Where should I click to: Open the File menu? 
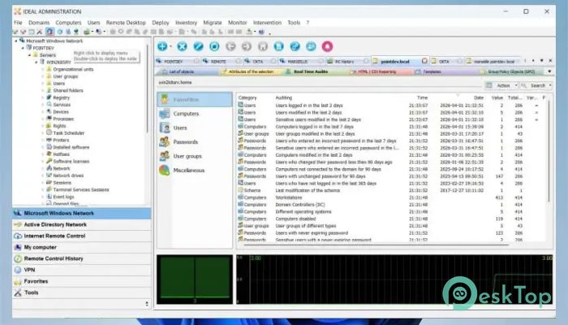(x=18, y=23)
